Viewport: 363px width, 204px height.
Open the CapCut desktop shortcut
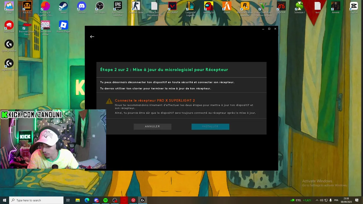pyautogui.click(x=354, y=8)
